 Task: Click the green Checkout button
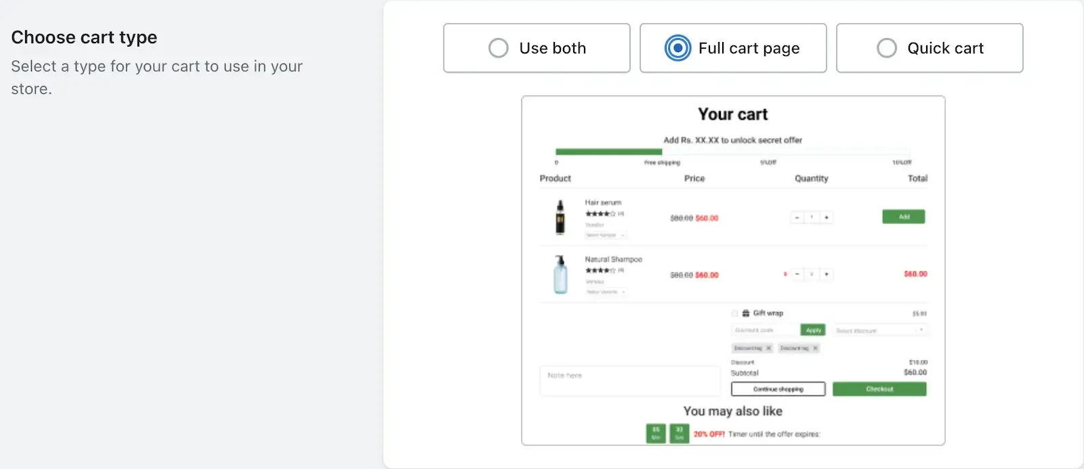(x=879, y=389)
